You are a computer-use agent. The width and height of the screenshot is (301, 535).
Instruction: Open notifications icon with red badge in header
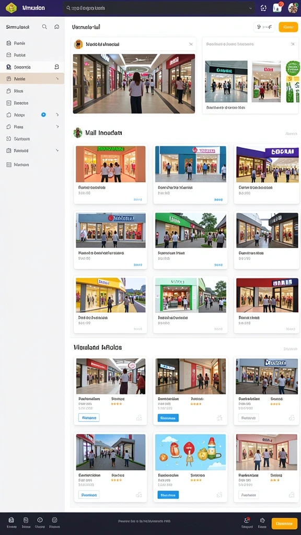point(278,8)
